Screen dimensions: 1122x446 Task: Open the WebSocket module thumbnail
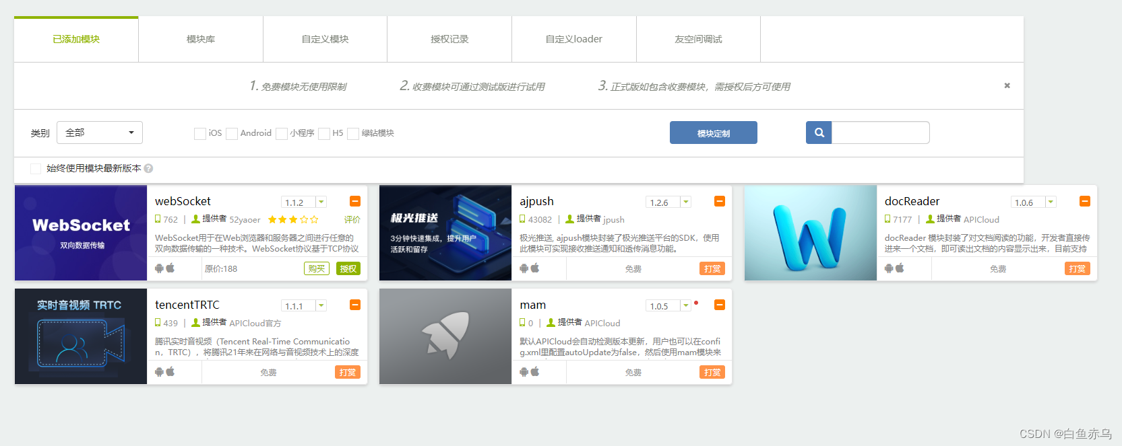point(81,233)
